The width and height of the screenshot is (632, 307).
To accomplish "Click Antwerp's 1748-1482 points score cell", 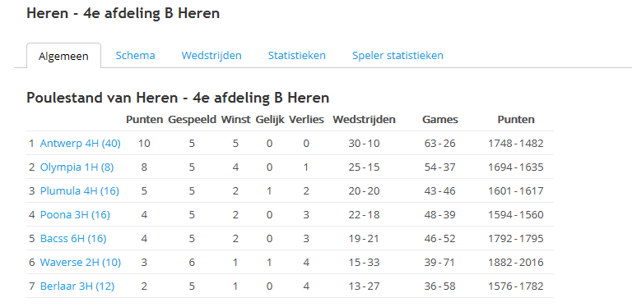I will pos(516,144).
